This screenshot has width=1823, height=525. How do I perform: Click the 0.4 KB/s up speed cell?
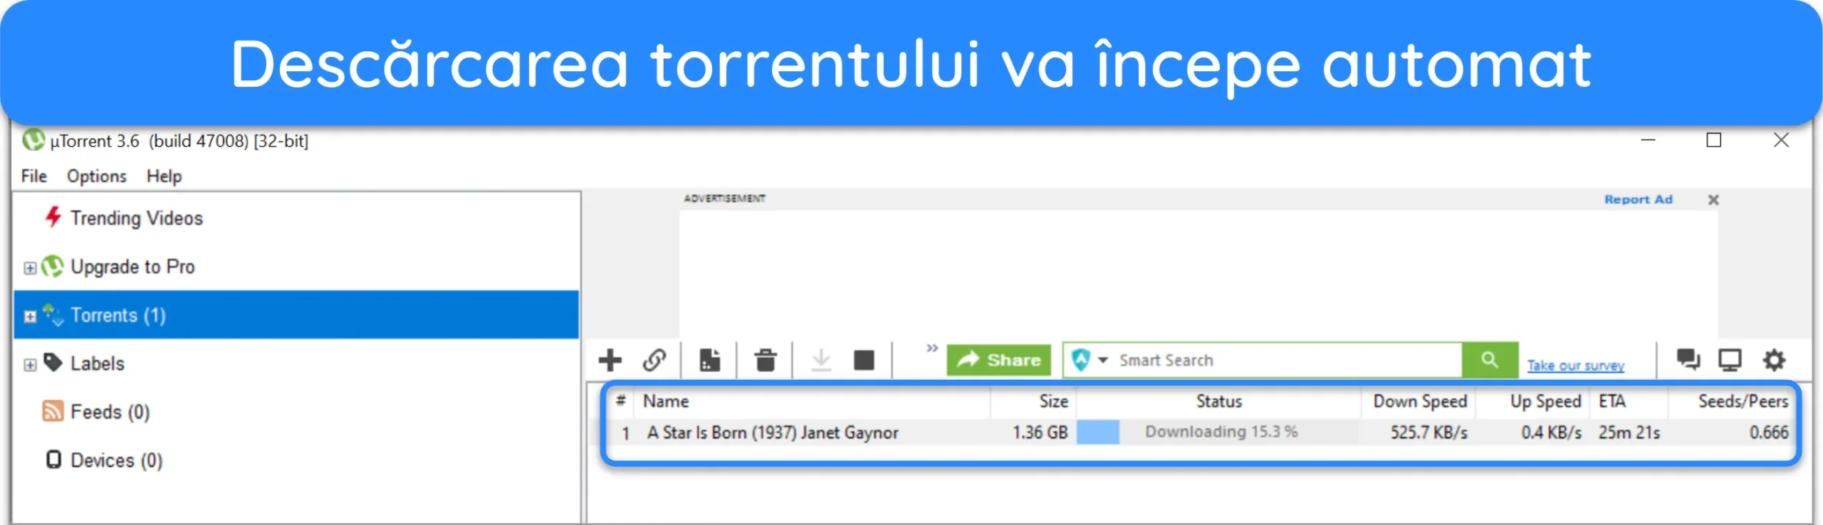(x=1551, y=433)
